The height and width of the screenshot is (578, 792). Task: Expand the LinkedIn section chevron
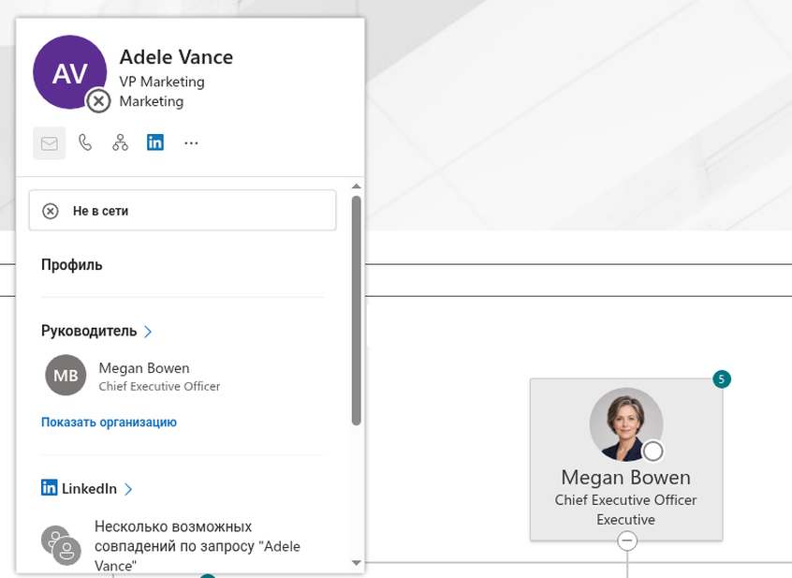click(128, 489)
